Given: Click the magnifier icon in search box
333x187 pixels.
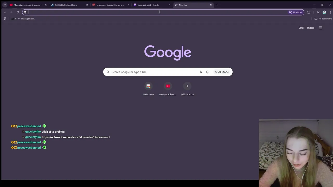Looking at the screenshot, I should 108,72.
